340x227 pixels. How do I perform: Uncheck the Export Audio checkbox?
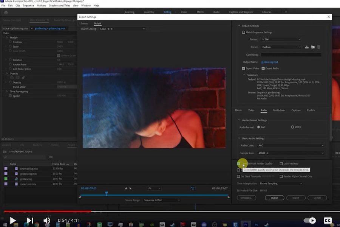pos(263,68)
